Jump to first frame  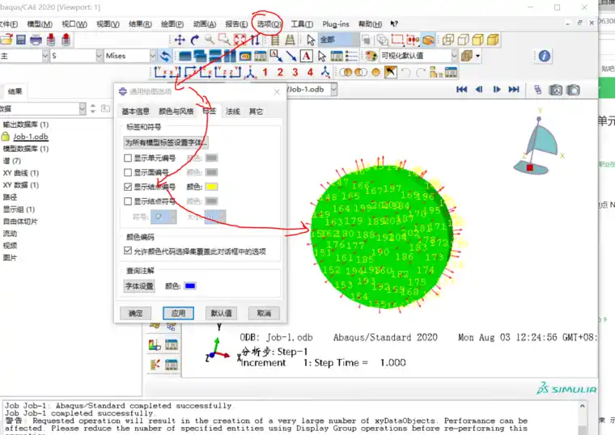tap(461, 90)
